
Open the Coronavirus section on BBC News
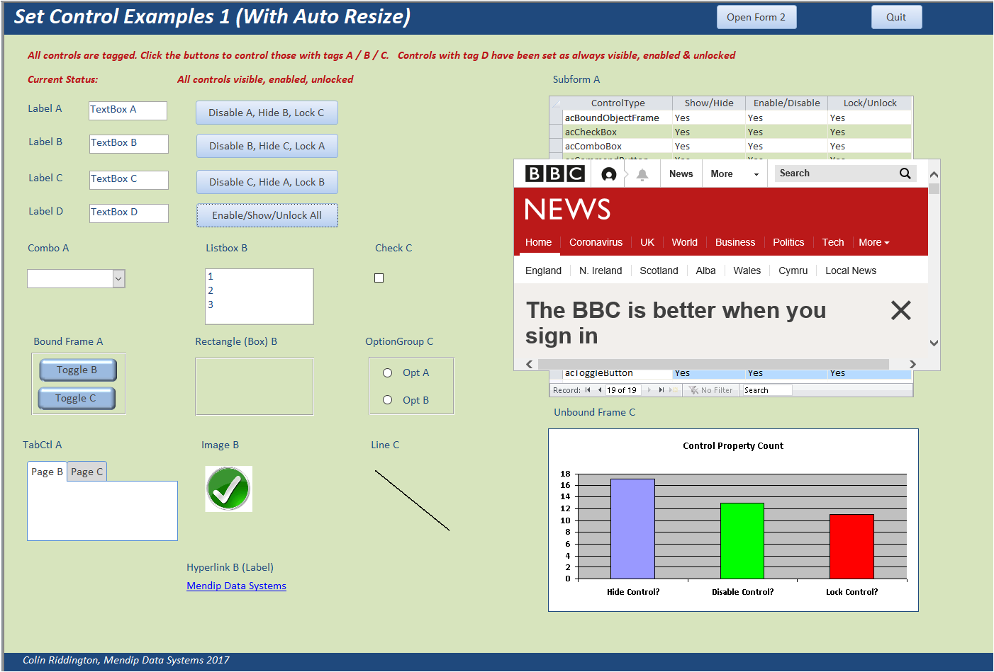[x=596, y=242]
